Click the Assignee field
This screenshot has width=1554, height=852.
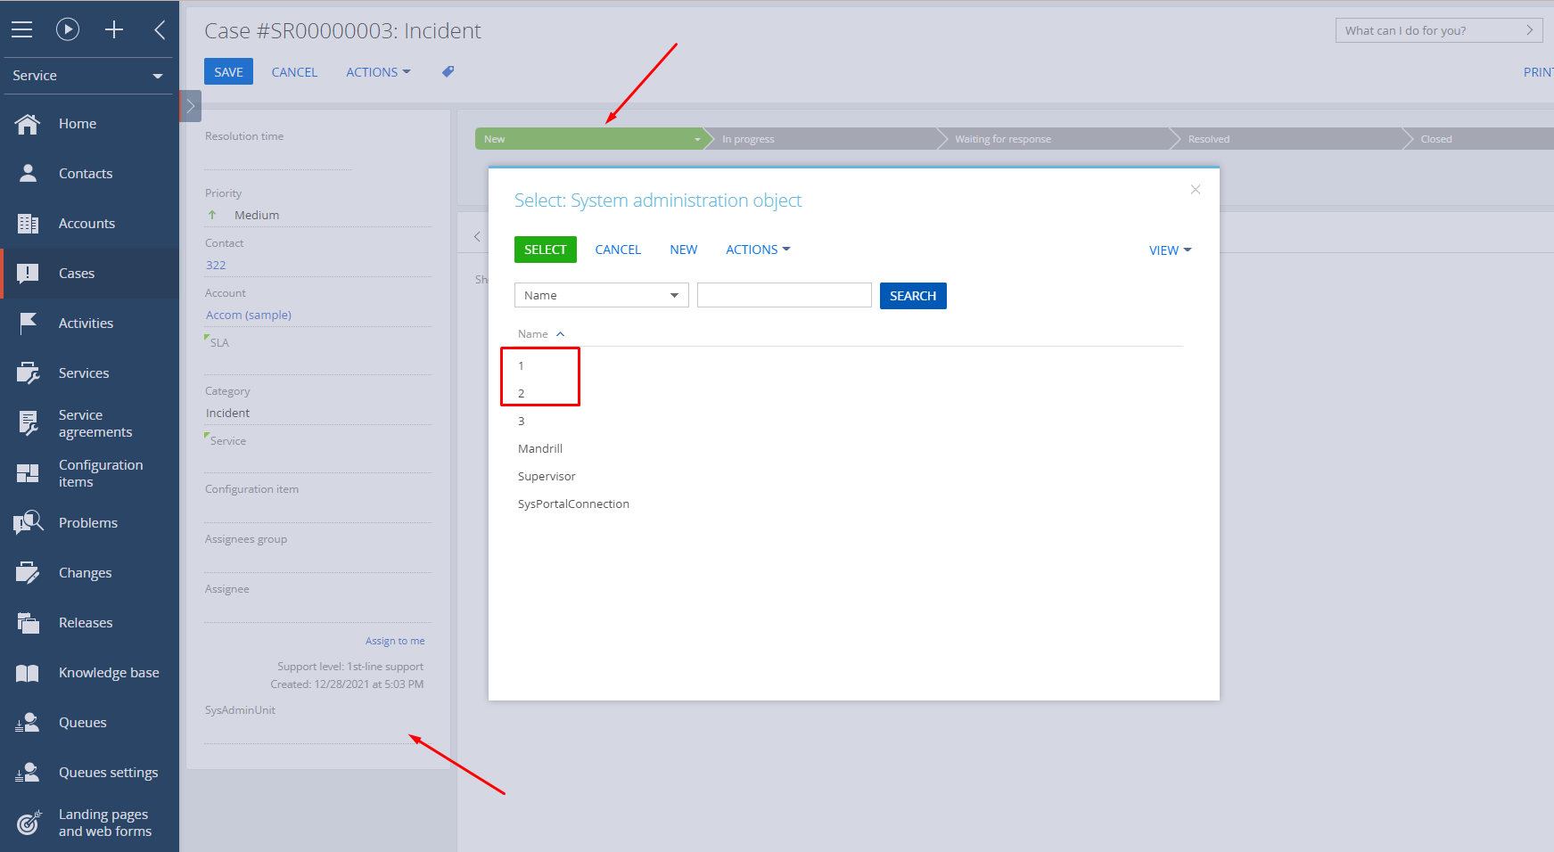coord(318,610)
